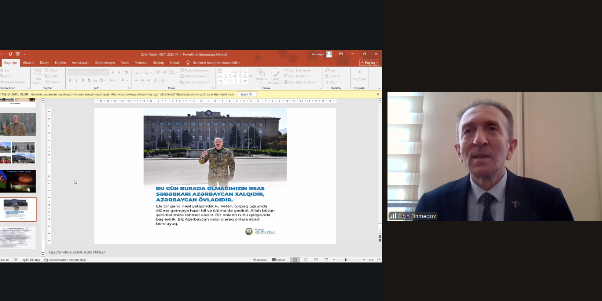Toggle the Qeydlər notes pane
Screen dimensions: 602x301
pyautogui.click(x=259, y=260)
